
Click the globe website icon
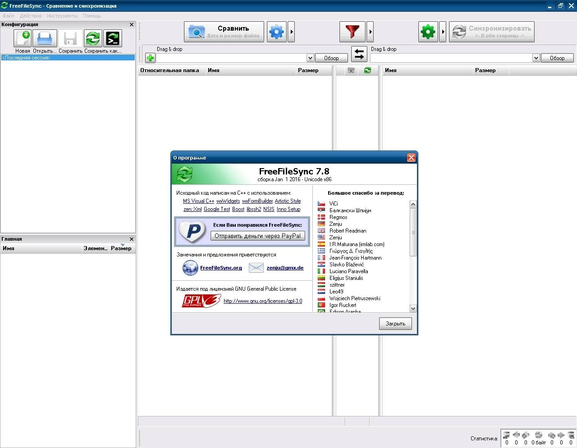point(190,268)
